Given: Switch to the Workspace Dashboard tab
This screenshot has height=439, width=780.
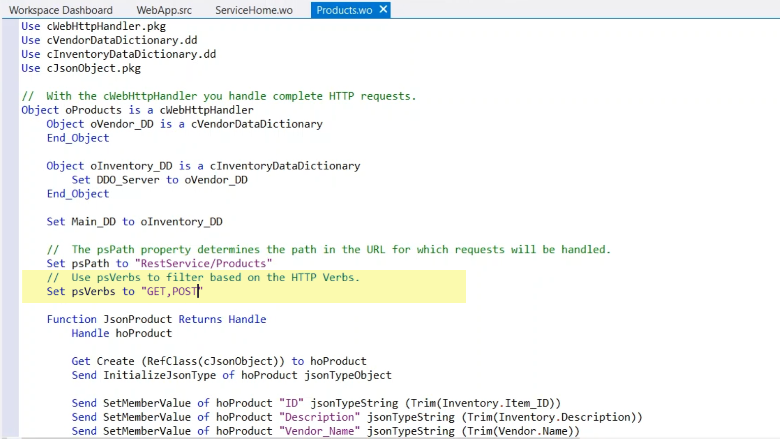Looking at the screenshot, I should [x=61, y=10].
